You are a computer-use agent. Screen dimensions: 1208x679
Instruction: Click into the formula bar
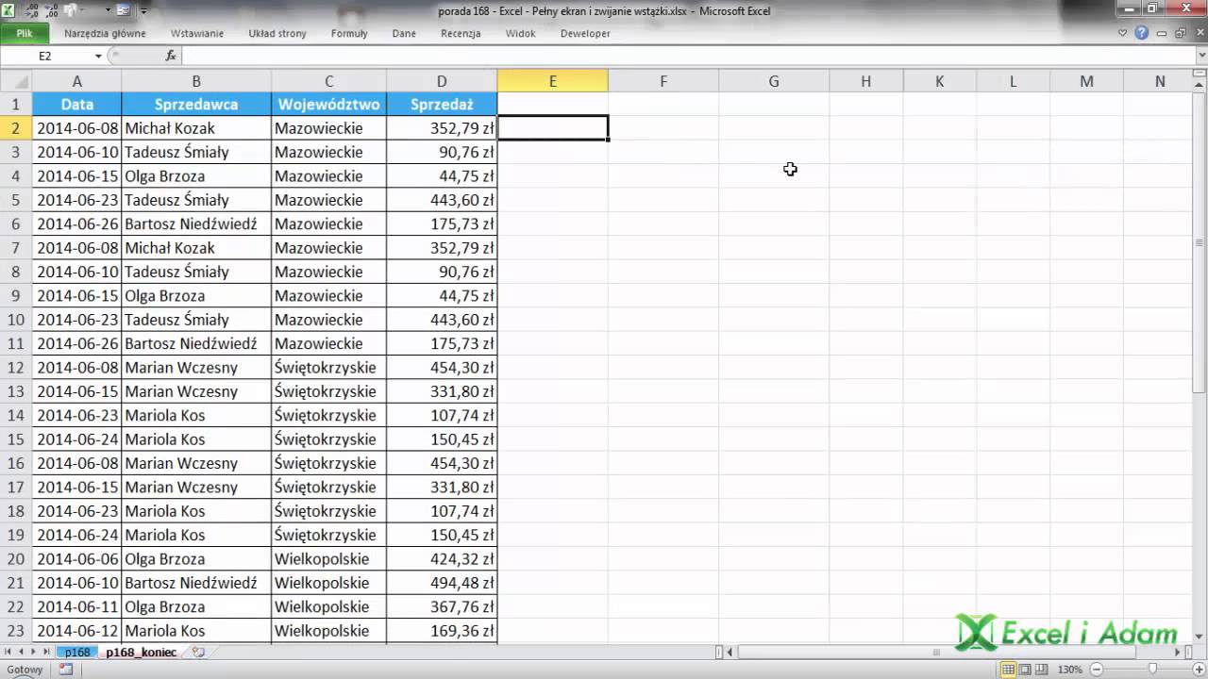(687, 56)
